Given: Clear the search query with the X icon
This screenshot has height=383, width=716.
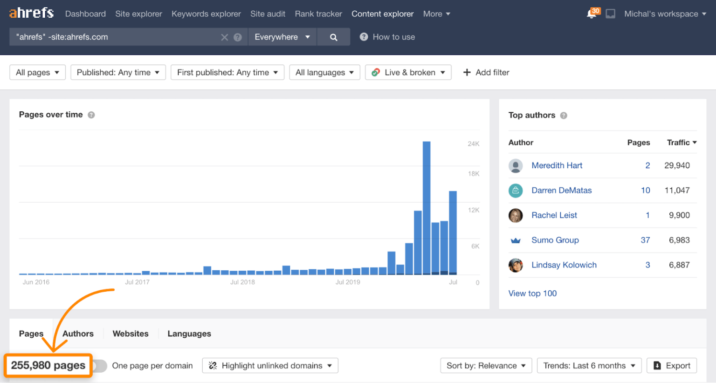Looking at the screenshot, I should tap(225, 37).
